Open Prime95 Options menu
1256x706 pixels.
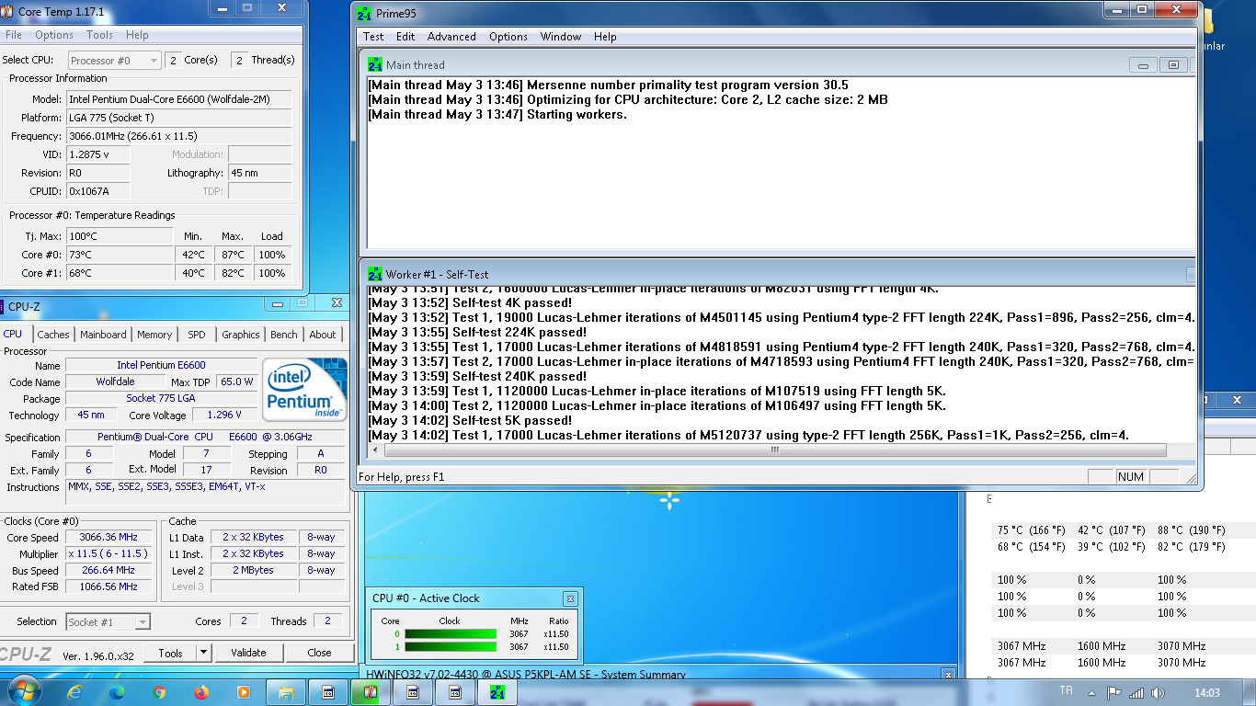pyautogui.click(x=508, y=37)
